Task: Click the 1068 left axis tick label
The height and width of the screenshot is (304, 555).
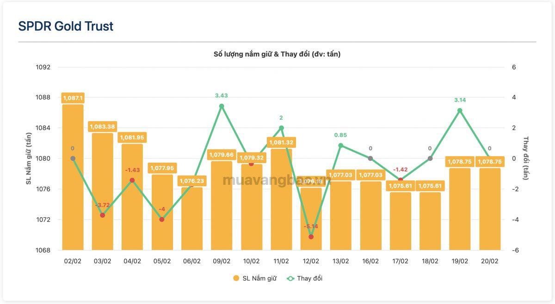Action: point(43,250)
